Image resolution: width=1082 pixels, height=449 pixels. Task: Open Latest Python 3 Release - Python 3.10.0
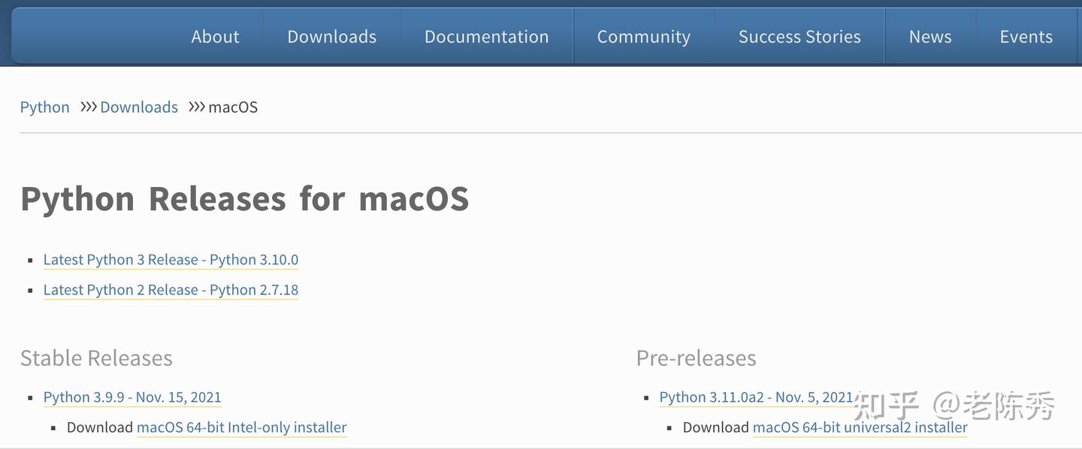(171, 258)
